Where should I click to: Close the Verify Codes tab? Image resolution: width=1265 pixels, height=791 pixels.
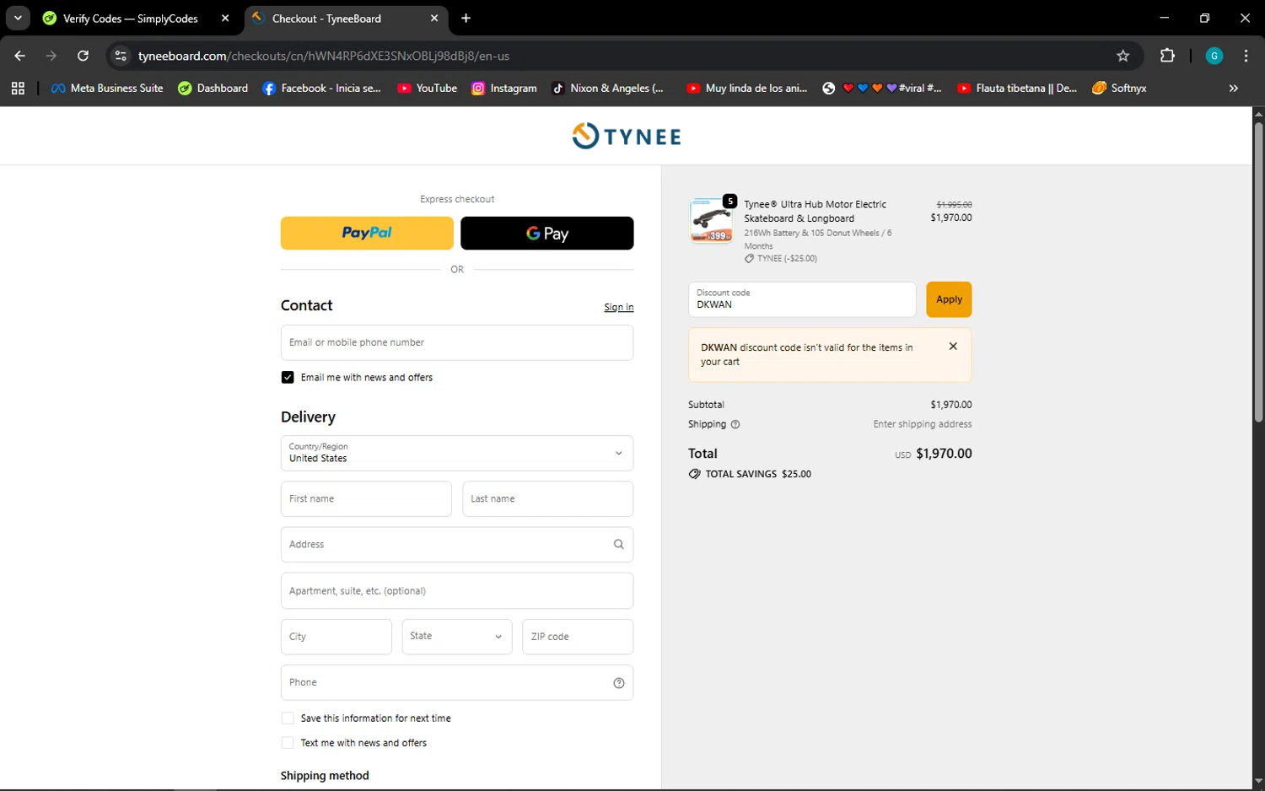(225, 18)
